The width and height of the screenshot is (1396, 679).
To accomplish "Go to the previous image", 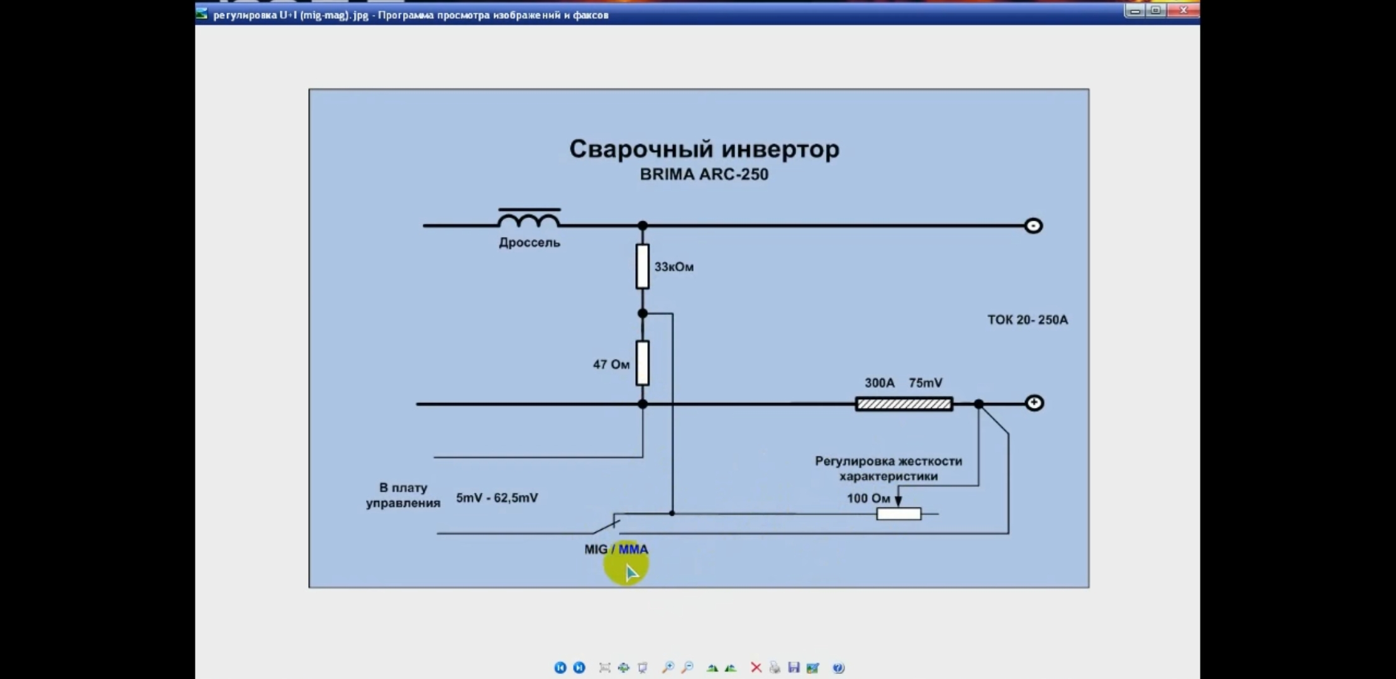I will pyautogui.click(x=560, y=668).
